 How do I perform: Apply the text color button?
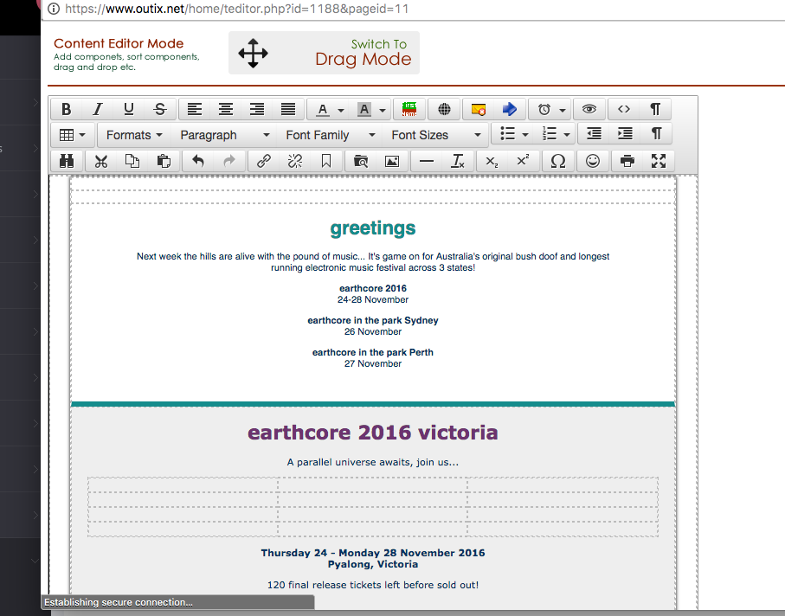coord(323,109)
